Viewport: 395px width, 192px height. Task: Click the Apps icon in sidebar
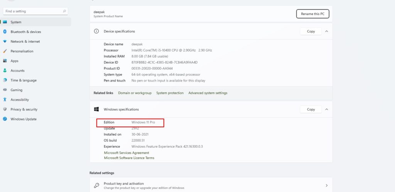pos(5,61)
